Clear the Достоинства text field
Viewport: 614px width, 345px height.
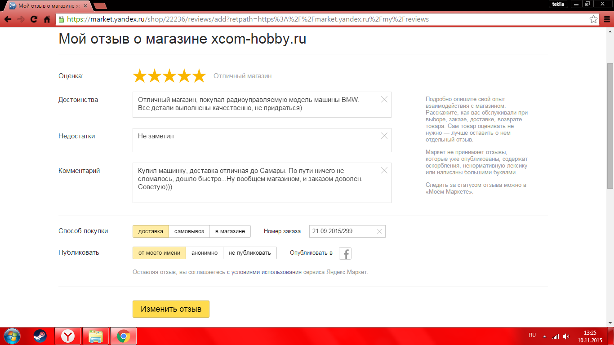[x=384, y=100]
